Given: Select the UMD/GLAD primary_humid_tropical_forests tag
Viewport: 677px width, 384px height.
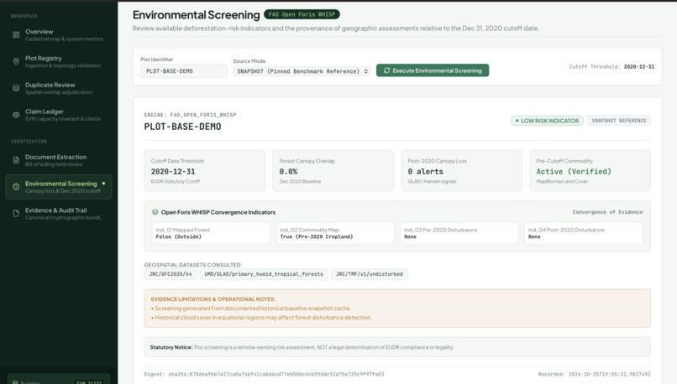Looking at the screenshot, I should [264, 274].
